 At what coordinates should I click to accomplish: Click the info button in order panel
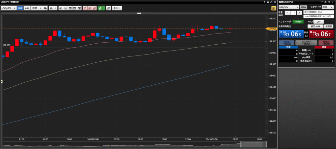click(x=304, y=7)
